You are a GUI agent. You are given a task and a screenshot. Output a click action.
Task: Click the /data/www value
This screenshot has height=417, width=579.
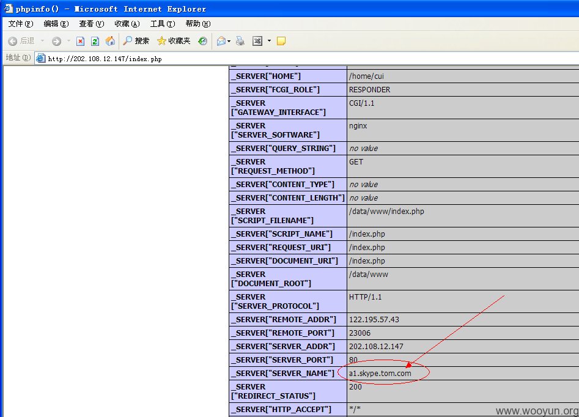point(369,275)
